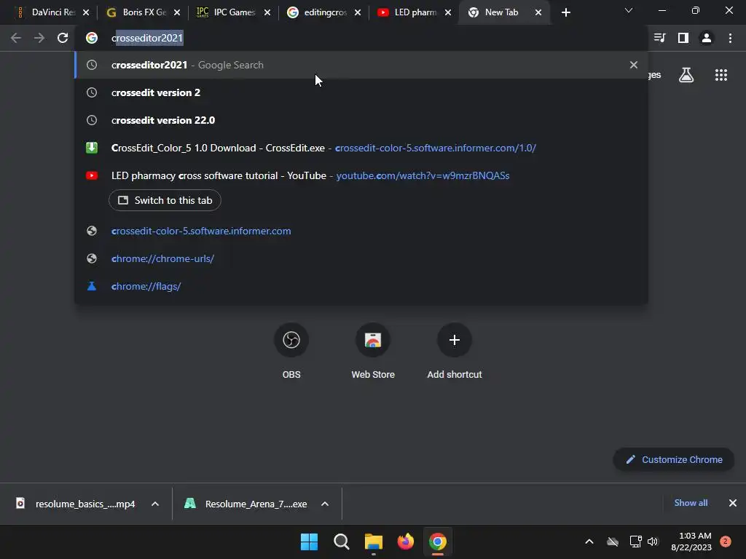
Task: Close the New Tab tab
Action: [x=538, y=12]
